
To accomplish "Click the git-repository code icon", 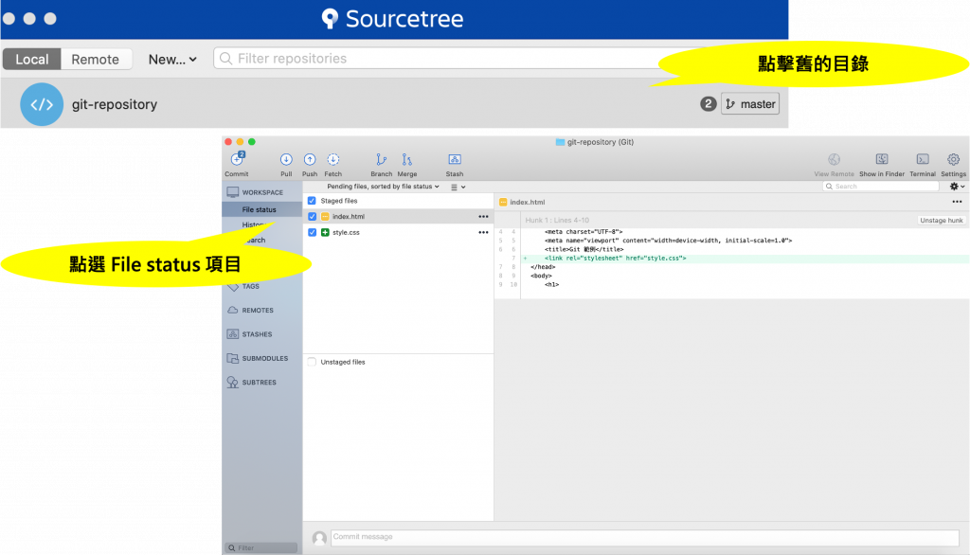I will tap(42, 104).
